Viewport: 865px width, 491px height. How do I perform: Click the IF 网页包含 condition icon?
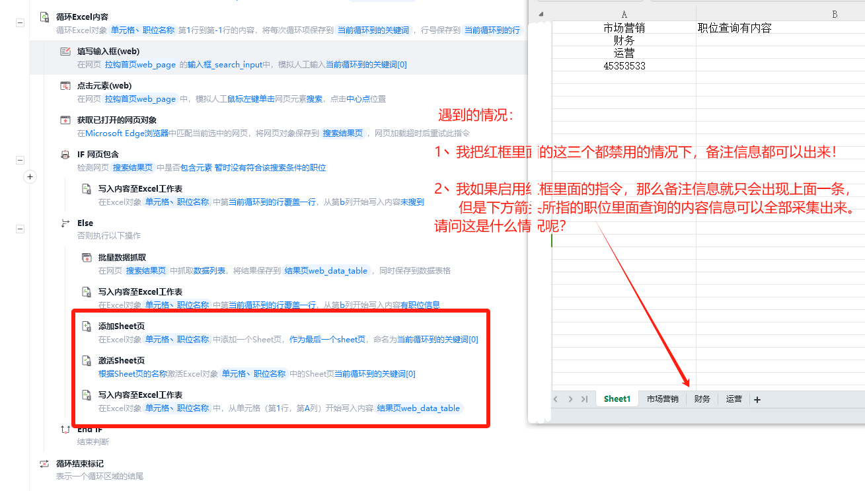65,155
